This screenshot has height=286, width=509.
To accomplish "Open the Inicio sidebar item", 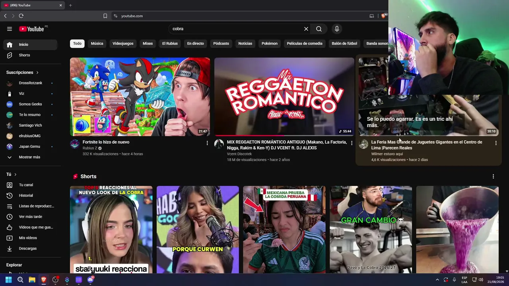I will coord(30,44).
